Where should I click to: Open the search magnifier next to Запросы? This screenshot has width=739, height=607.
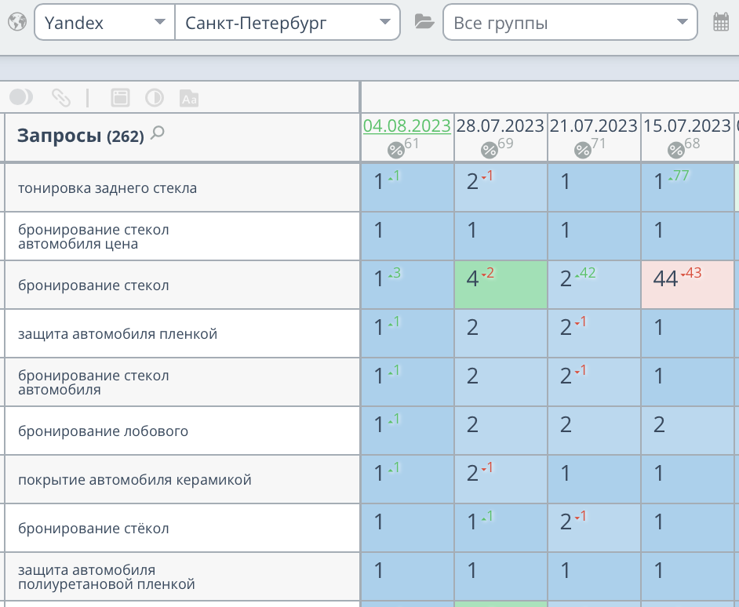pyautogui.click(x=157, y=133)
